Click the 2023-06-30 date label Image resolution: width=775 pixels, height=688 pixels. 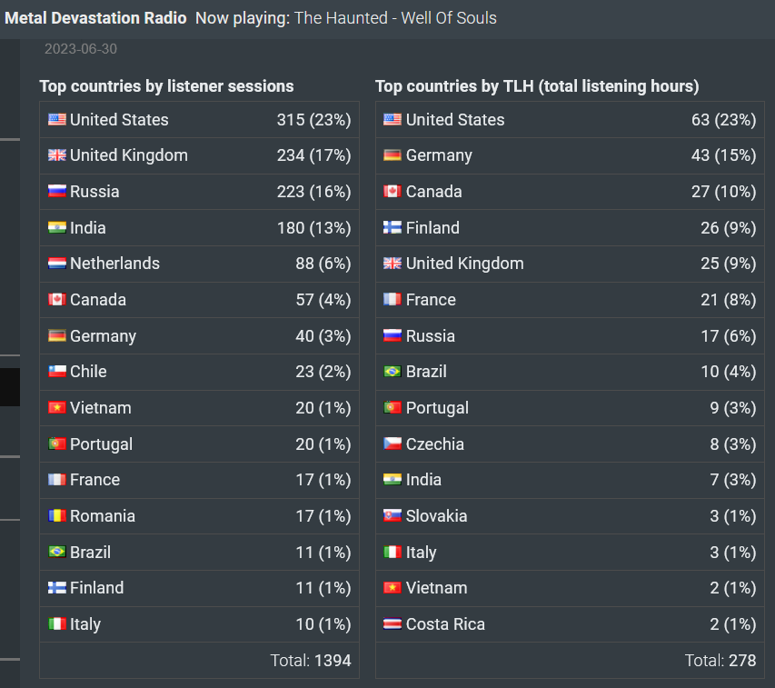click(81, 49)
